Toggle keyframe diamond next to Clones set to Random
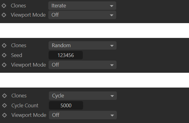This screenshot has width=189, height=123. (4, 45)
